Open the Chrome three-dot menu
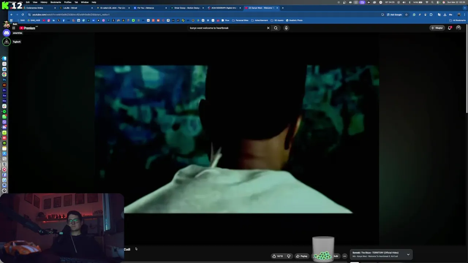Viewport: 468px width, 263px height. [464, 15]
